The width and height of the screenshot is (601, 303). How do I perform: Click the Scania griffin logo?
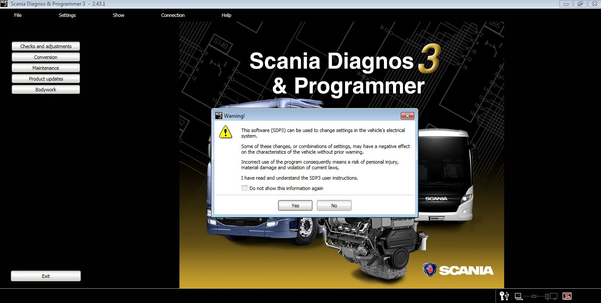(429, 269)
